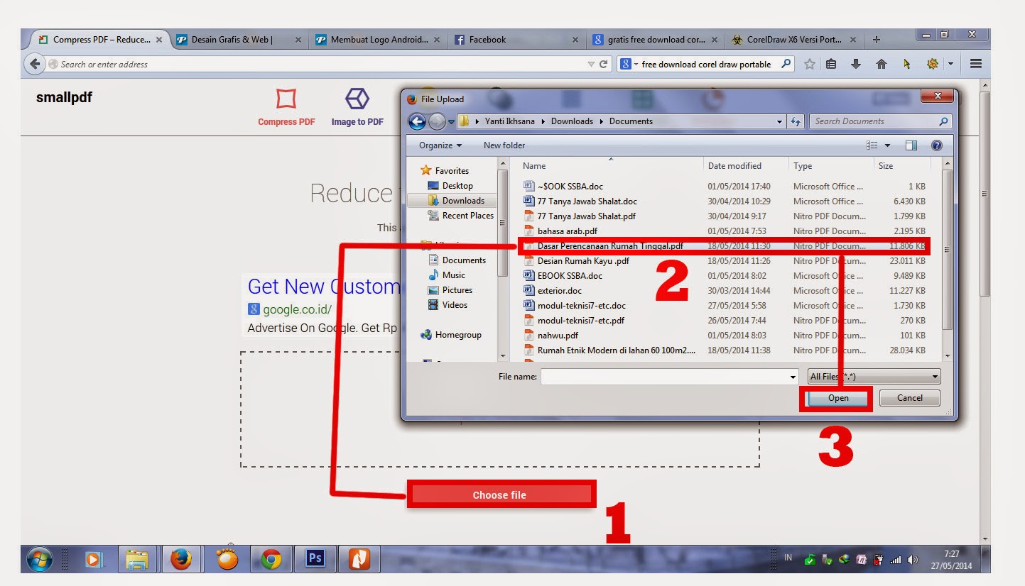Open Firefox home page via the home icon
This screenshot has height=586, width=1025.
click(881, 64)
